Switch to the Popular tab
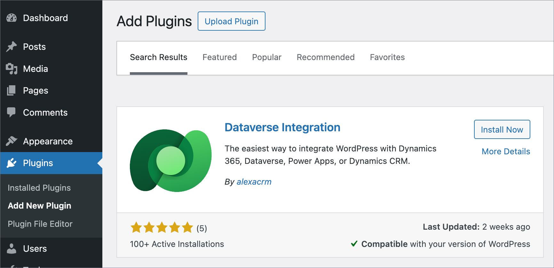This screenshot has width=554, height=268. click(x=267, y=57)
